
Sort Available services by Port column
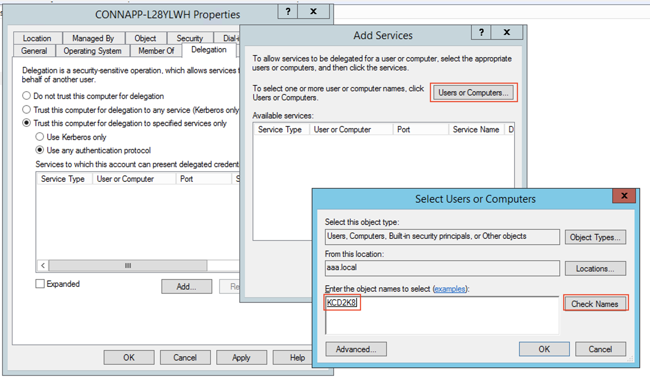point(421,129)
